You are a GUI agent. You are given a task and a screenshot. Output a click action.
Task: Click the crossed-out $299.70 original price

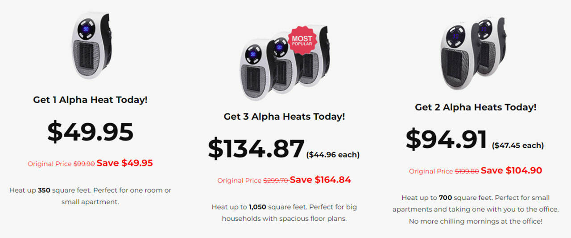(275, 181)
